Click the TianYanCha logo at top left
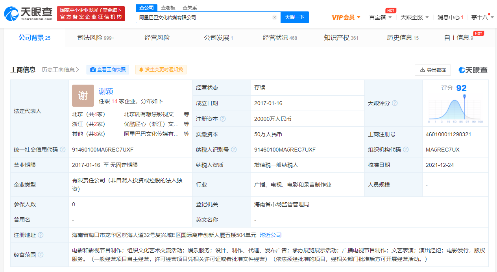 point(28,14)
